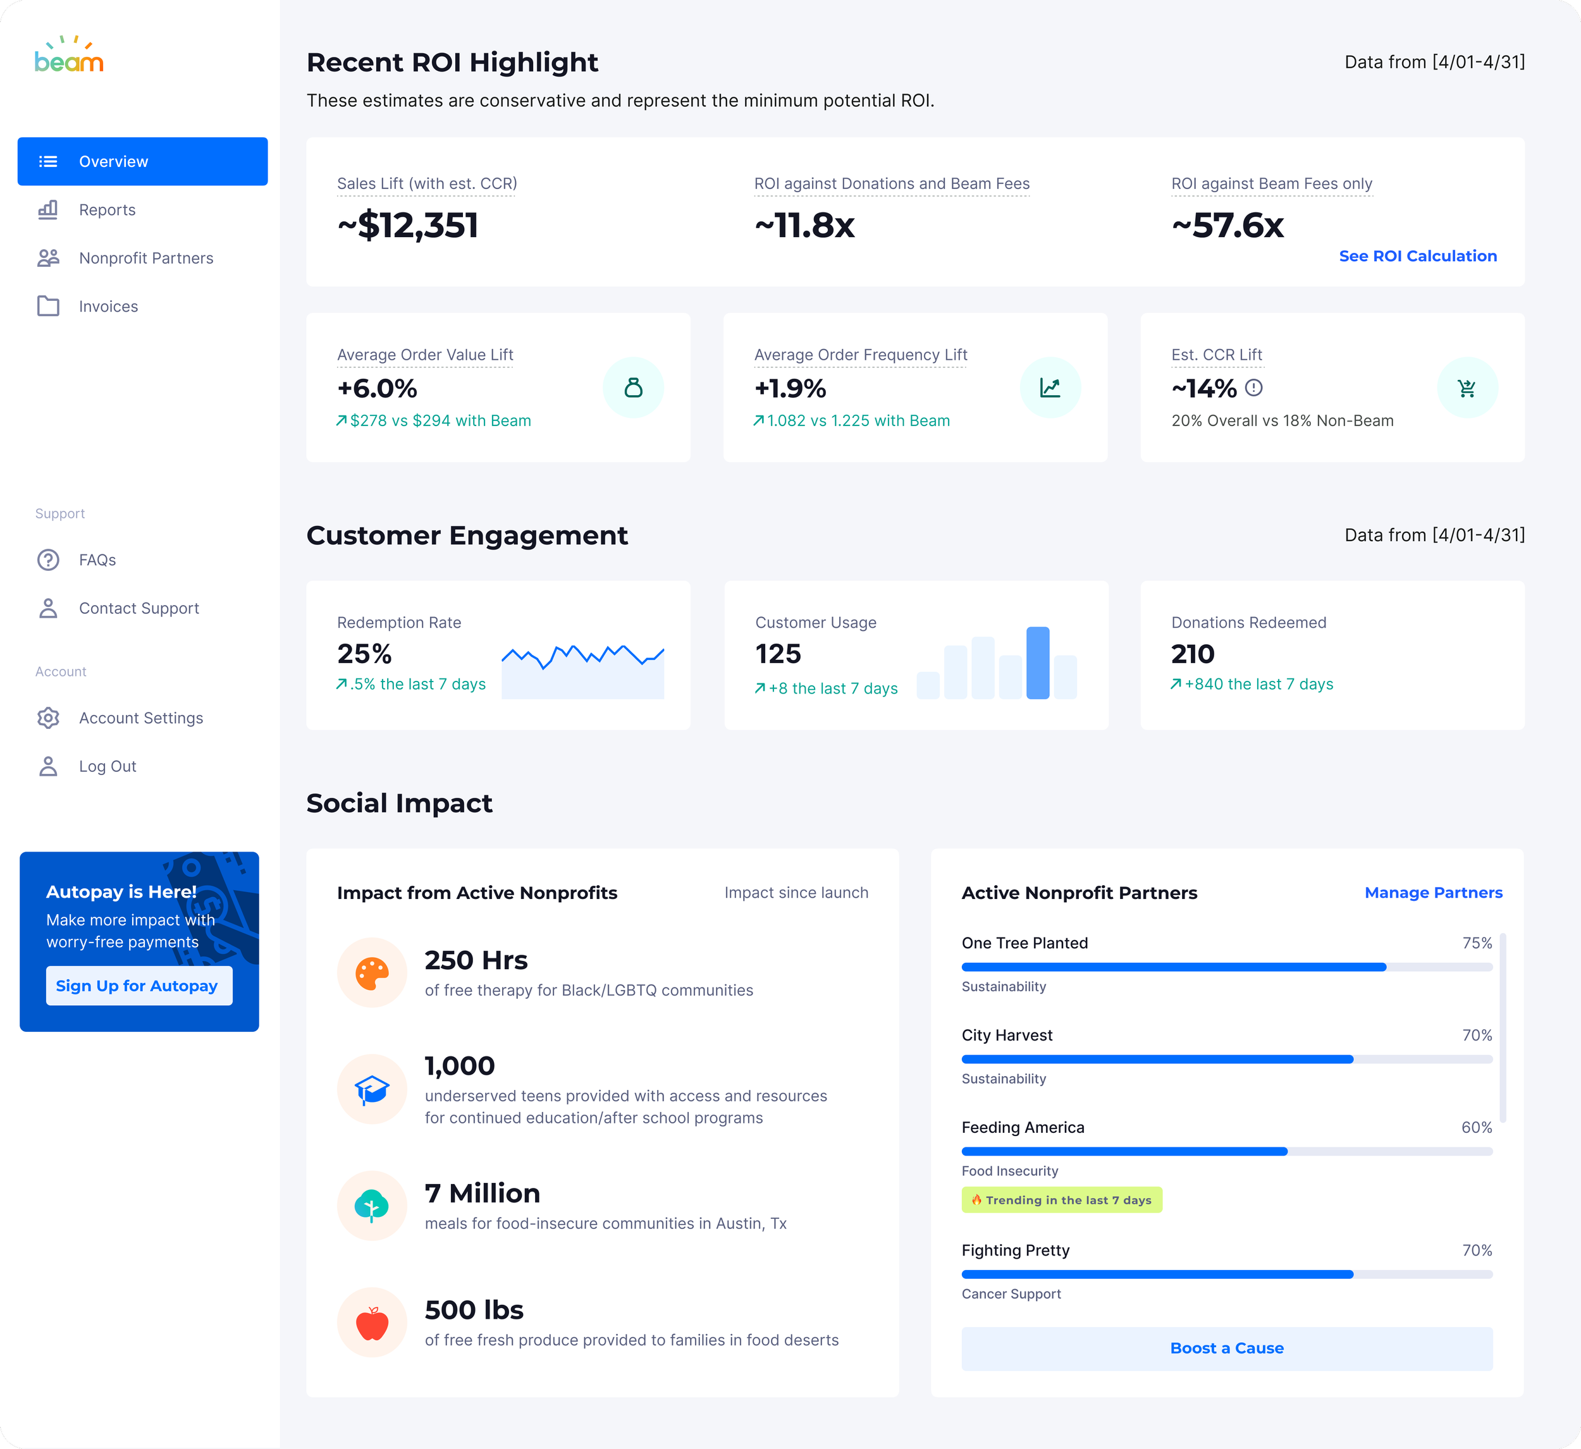The height and width of the screenshot is (1449, 1581).
Task: Open the Reports menu item
Action: point(108,210)
